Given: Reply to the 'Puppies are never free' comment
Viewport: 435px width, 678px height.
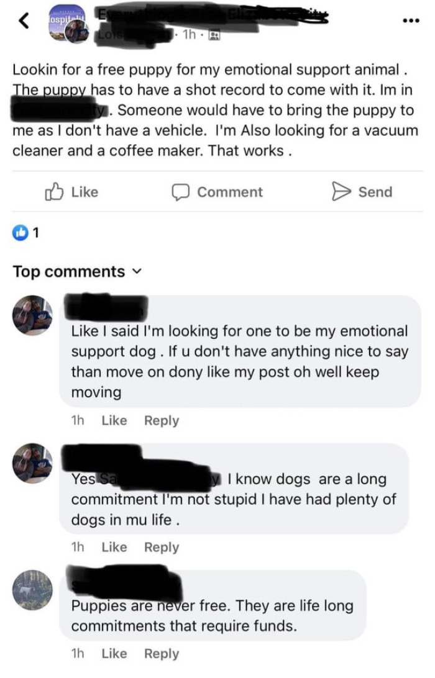Looking at the screenshot, I should point(162,653).
